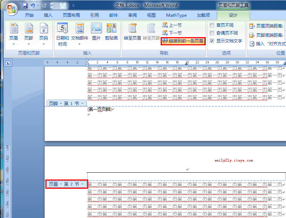
Task: Expand the 页脚 dropdown arrow
Action: (x=29, y=44)
